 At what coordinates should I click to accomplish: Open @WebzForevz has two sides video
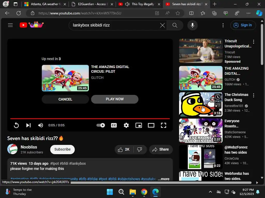coord(201,157)
